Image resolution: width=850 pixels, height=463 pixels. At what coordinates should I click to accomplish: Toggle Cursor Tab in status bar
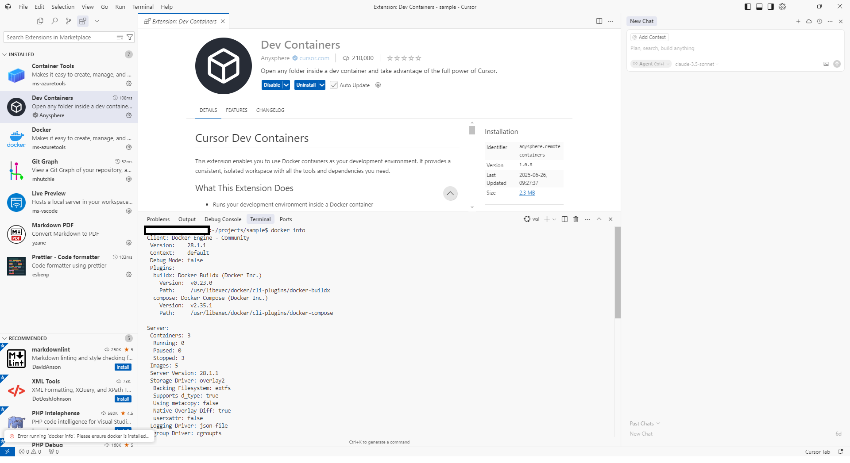click(x=817, y=452)
